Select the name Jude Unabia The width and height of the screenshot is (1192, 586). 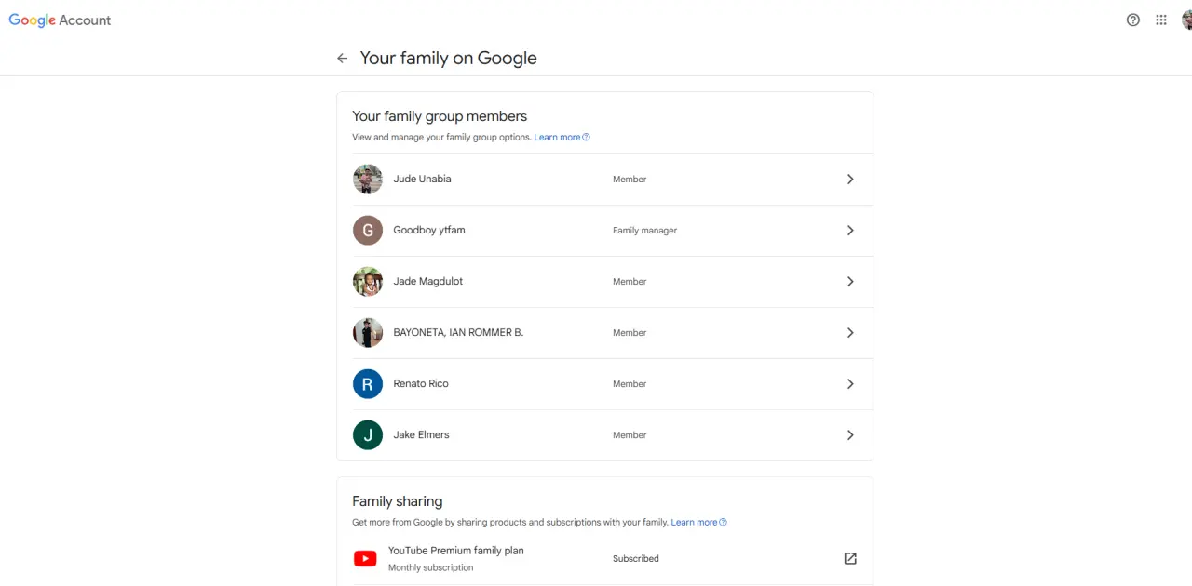coord(422,179)
